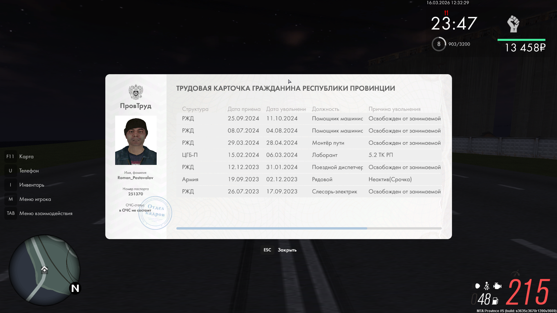
Task: Open Карта from the F11 menu
Action: 26,156
